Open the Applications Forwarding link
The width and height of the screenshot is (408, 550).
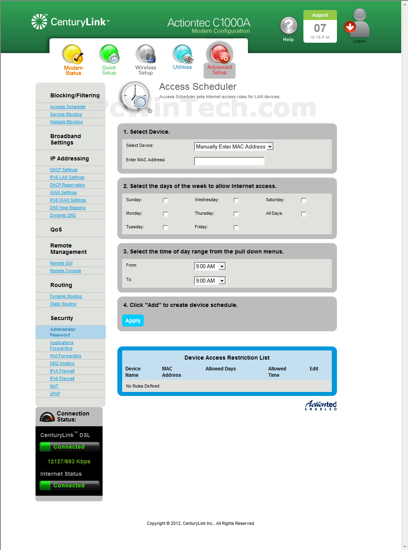click(61, 345)
